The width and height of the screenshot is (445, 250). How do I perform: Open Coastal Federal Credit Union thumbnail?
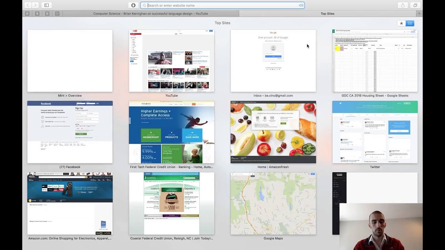(x=171, y=203)
